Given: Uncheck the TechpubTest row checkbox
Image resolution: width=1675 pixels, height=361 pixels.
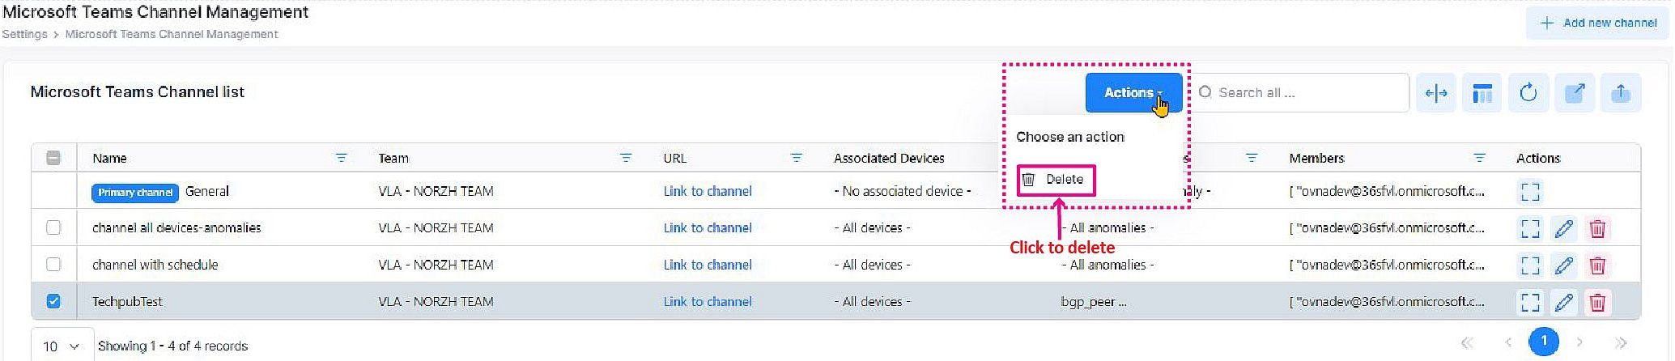Looking at the screenshot, I should pyautogui.click(x=53, y=301).
